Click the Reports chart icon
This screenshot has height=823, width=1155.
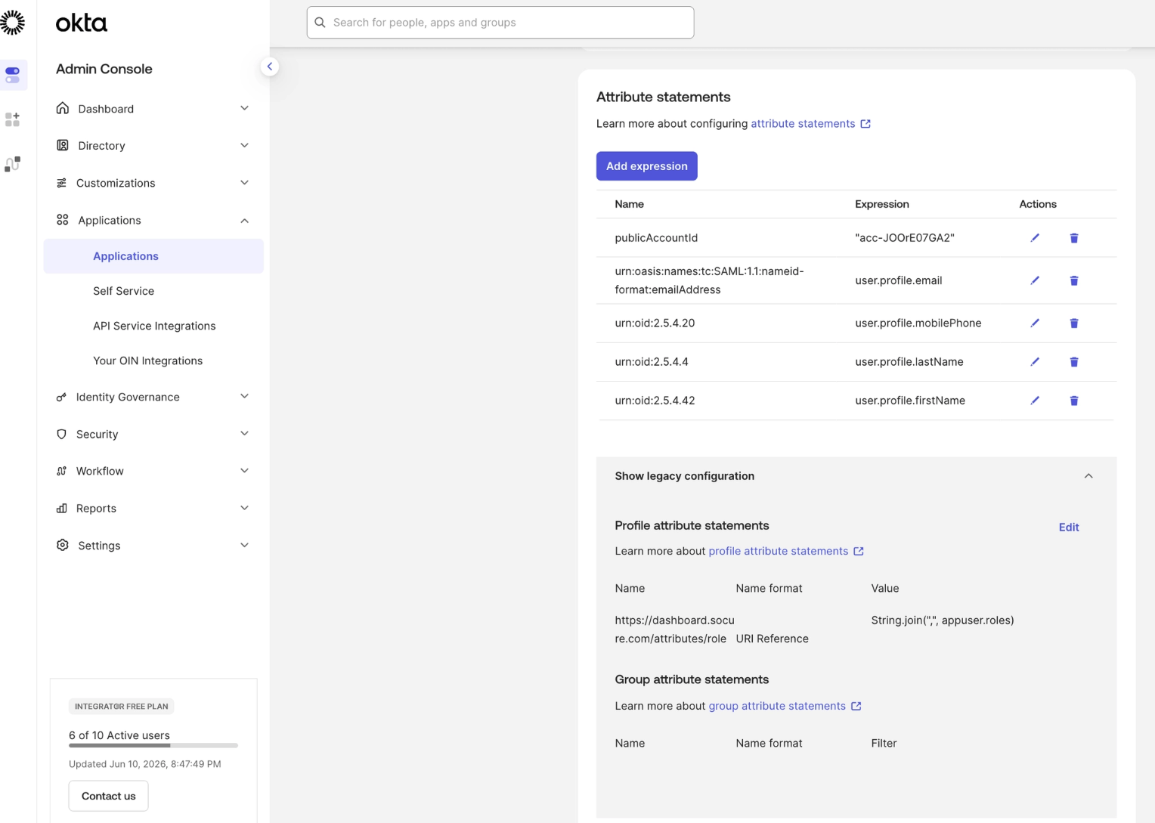point(61,509)
